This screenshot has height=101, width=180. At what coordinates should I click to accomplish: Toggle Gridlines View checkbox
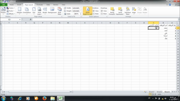pyautogui.click(x=94, y=11)
